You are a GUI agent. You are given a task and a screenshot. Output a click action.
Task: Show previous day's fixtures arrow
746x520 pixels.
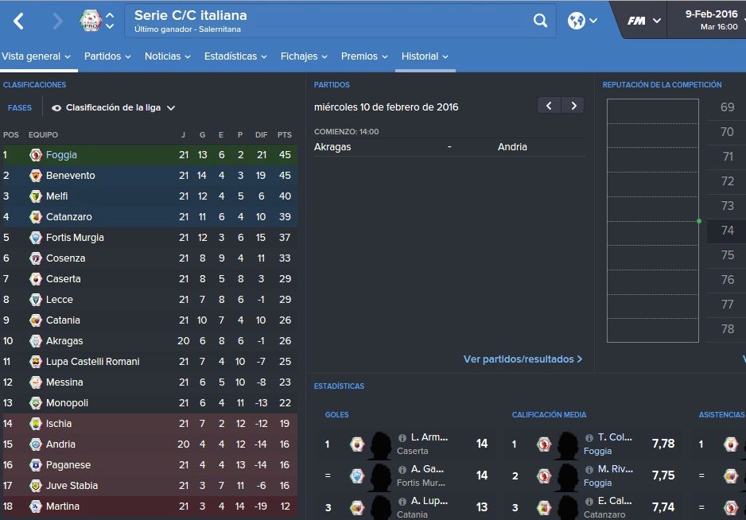click(549, 106)
